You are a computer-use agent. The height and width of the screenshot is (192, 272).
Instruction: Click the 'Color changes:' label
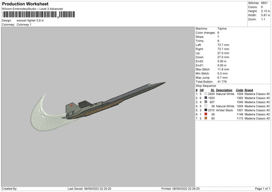pyautogui.click(x=205, y=33)
